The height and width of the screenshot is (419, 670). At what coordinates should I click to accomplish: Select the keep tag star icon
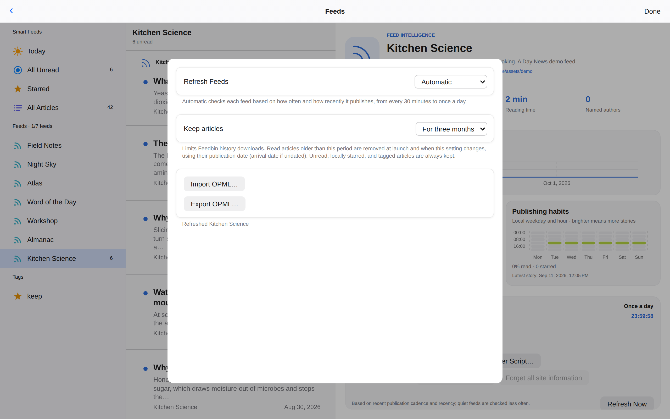(x=18, y=296)
